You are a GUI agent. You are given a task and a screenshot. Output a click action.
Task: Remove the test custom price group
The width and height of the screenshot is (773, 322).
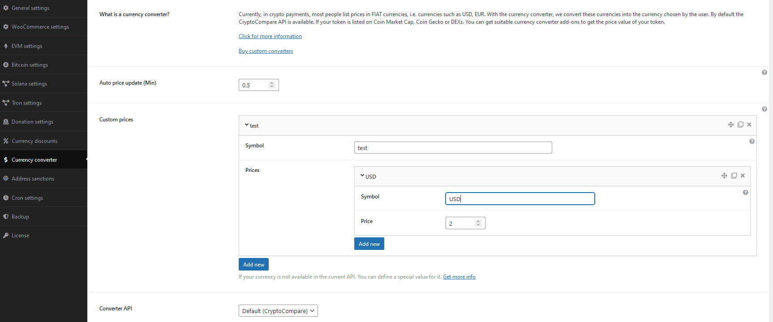click(749, 125)
